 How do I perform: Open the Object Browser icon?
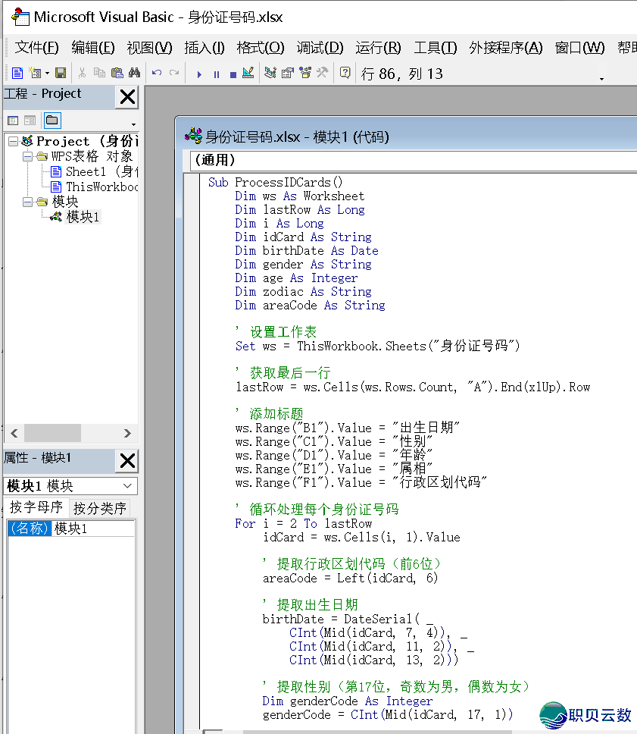(x=305, y=74)
